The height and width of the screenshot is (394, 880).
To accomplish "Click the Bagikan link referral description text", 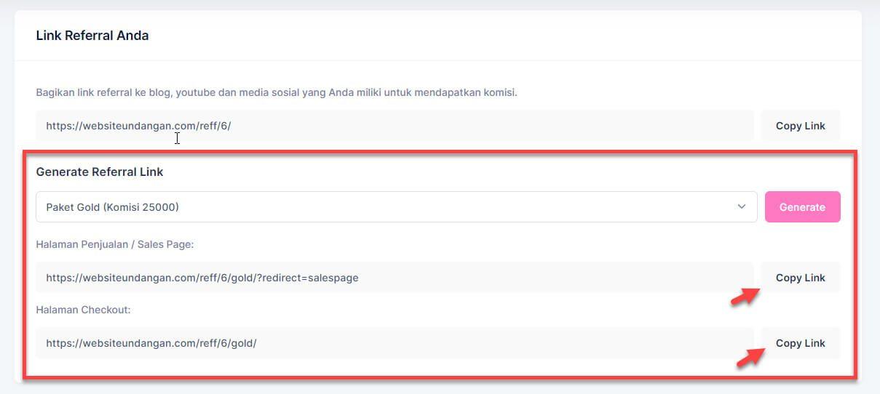I will [x=277, y=92].
